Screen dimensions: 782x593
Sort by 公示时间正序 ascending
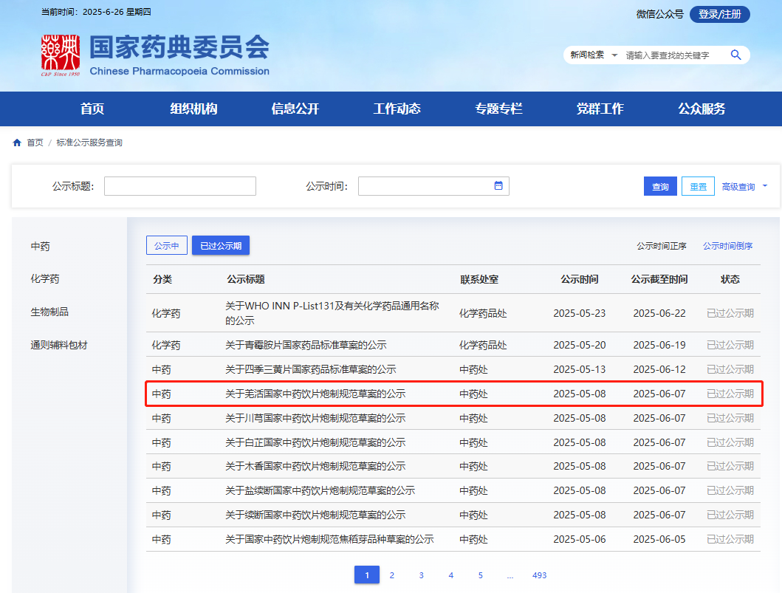pos(661,246)
